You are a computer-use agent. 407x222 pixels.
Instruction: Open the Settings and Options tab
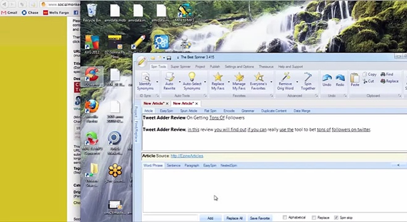pyautogui.click(x=239, y=67)
